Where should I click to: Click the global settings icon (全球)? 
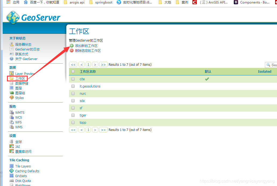click(12, 141)
